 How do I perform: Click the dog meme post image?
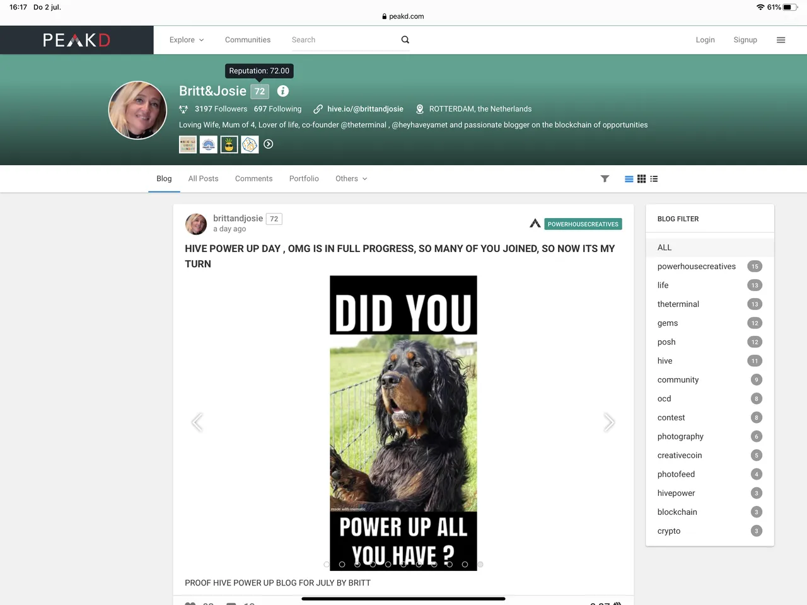coord(403,423)
